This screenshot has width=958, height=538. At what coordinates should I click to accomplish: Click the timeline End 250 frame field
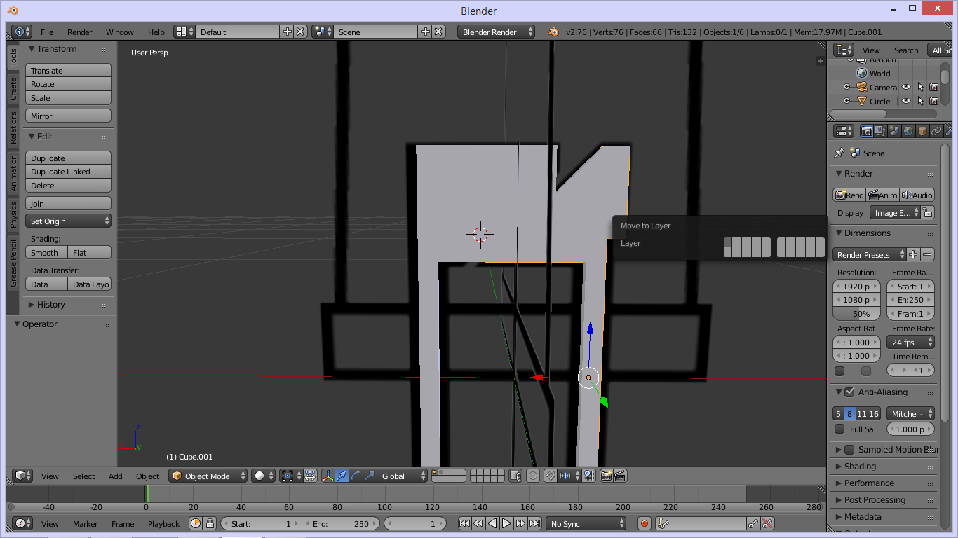(x=341, y=523)
